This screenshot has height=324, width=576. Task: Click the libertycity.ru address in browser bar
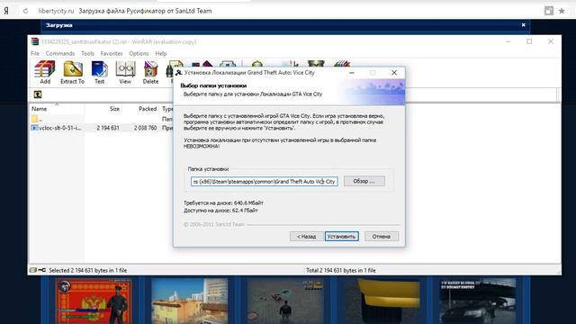[x=56, y=11]
